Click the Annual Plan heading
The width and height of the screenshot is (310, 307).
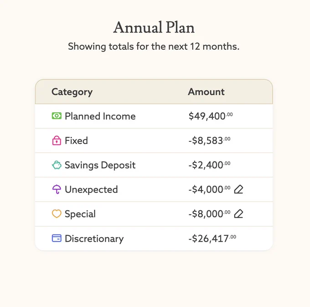[x=154, y=27]
